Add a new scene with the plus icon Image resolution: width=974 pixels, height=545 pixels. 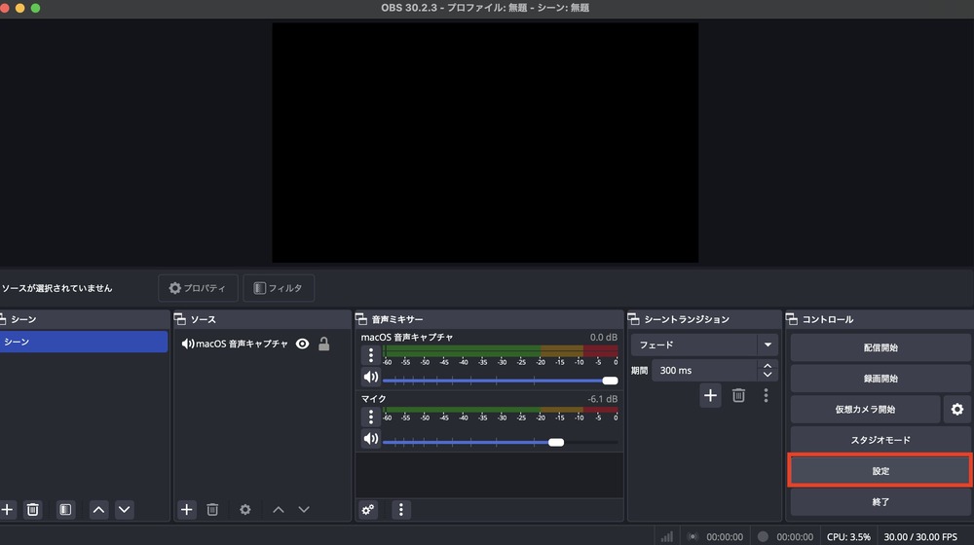[7, 510]
